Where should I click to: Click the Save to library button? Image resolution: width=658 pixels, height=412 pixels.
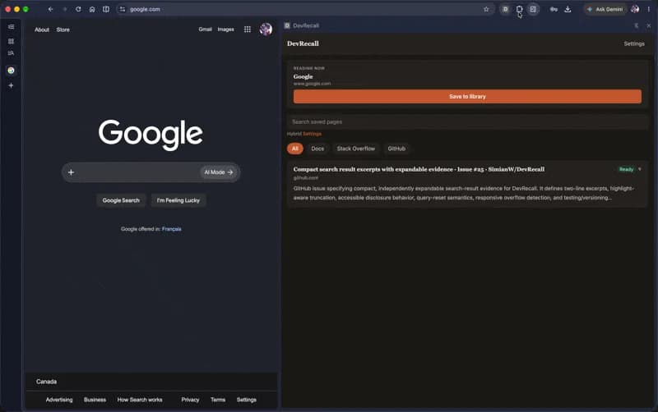467,96
